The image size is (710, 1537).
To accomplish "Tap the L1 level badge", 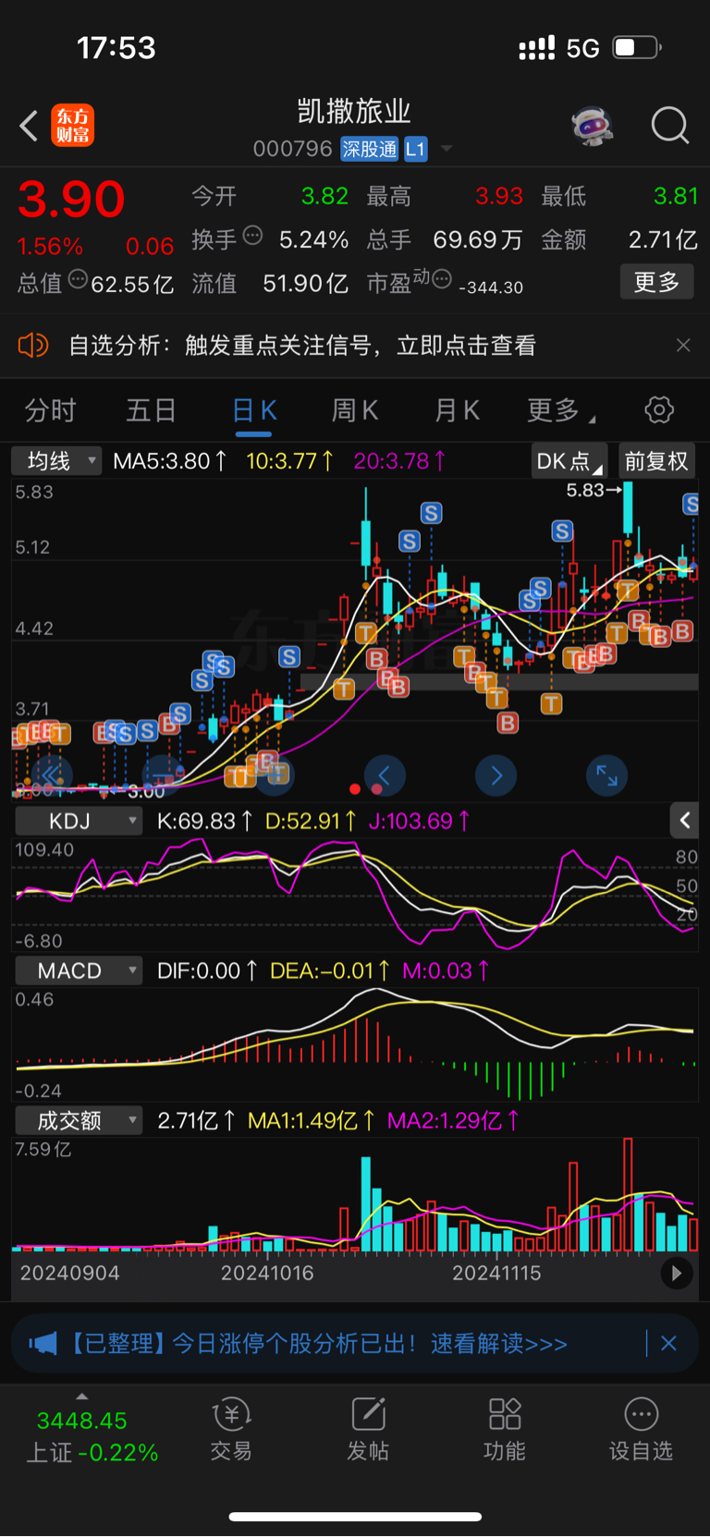I will point(415,149).
